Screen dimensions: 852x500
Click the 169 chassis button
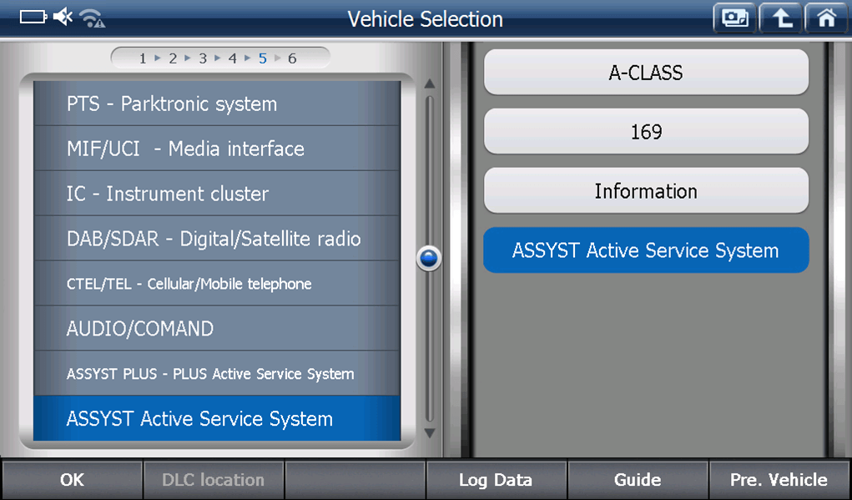[x=646, y=132]
